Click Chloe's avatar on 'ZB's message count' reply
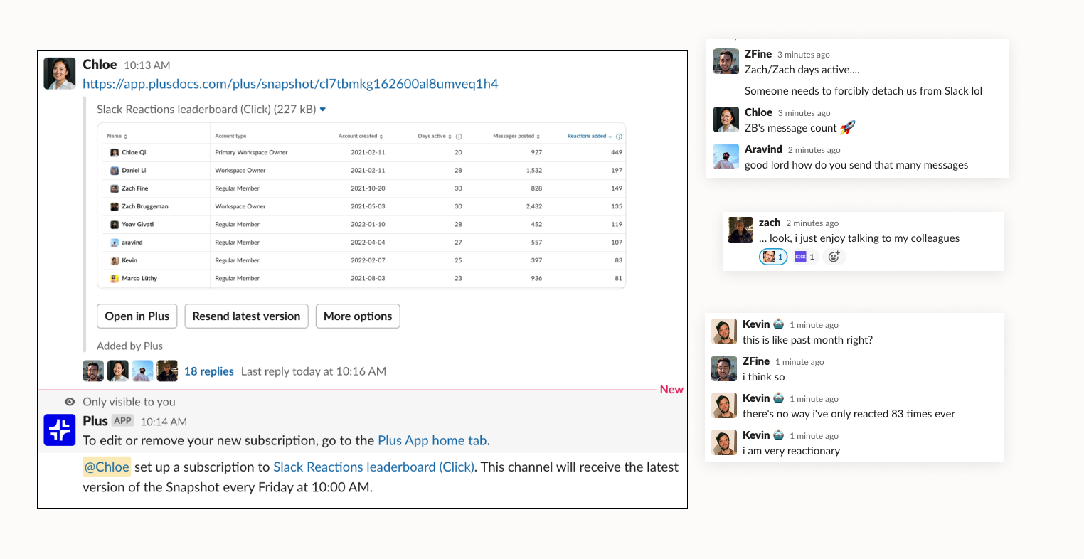The height and width of the screenshot is (559, 1084). [x=726, y=119]
